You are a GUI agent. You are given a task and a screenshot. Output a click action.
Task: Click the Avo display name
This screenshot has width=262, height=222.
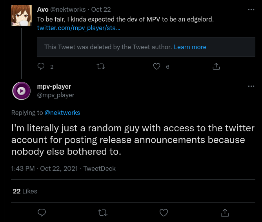click(x=43, y=9)
